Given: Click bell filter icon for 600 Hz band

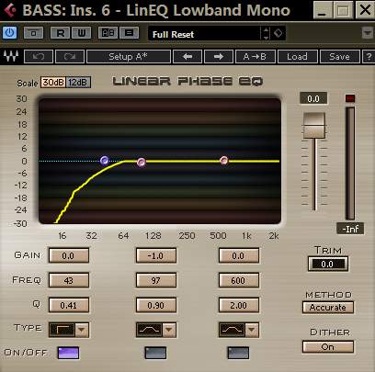Looking at the screenshot, I should (x=232, y=330).
